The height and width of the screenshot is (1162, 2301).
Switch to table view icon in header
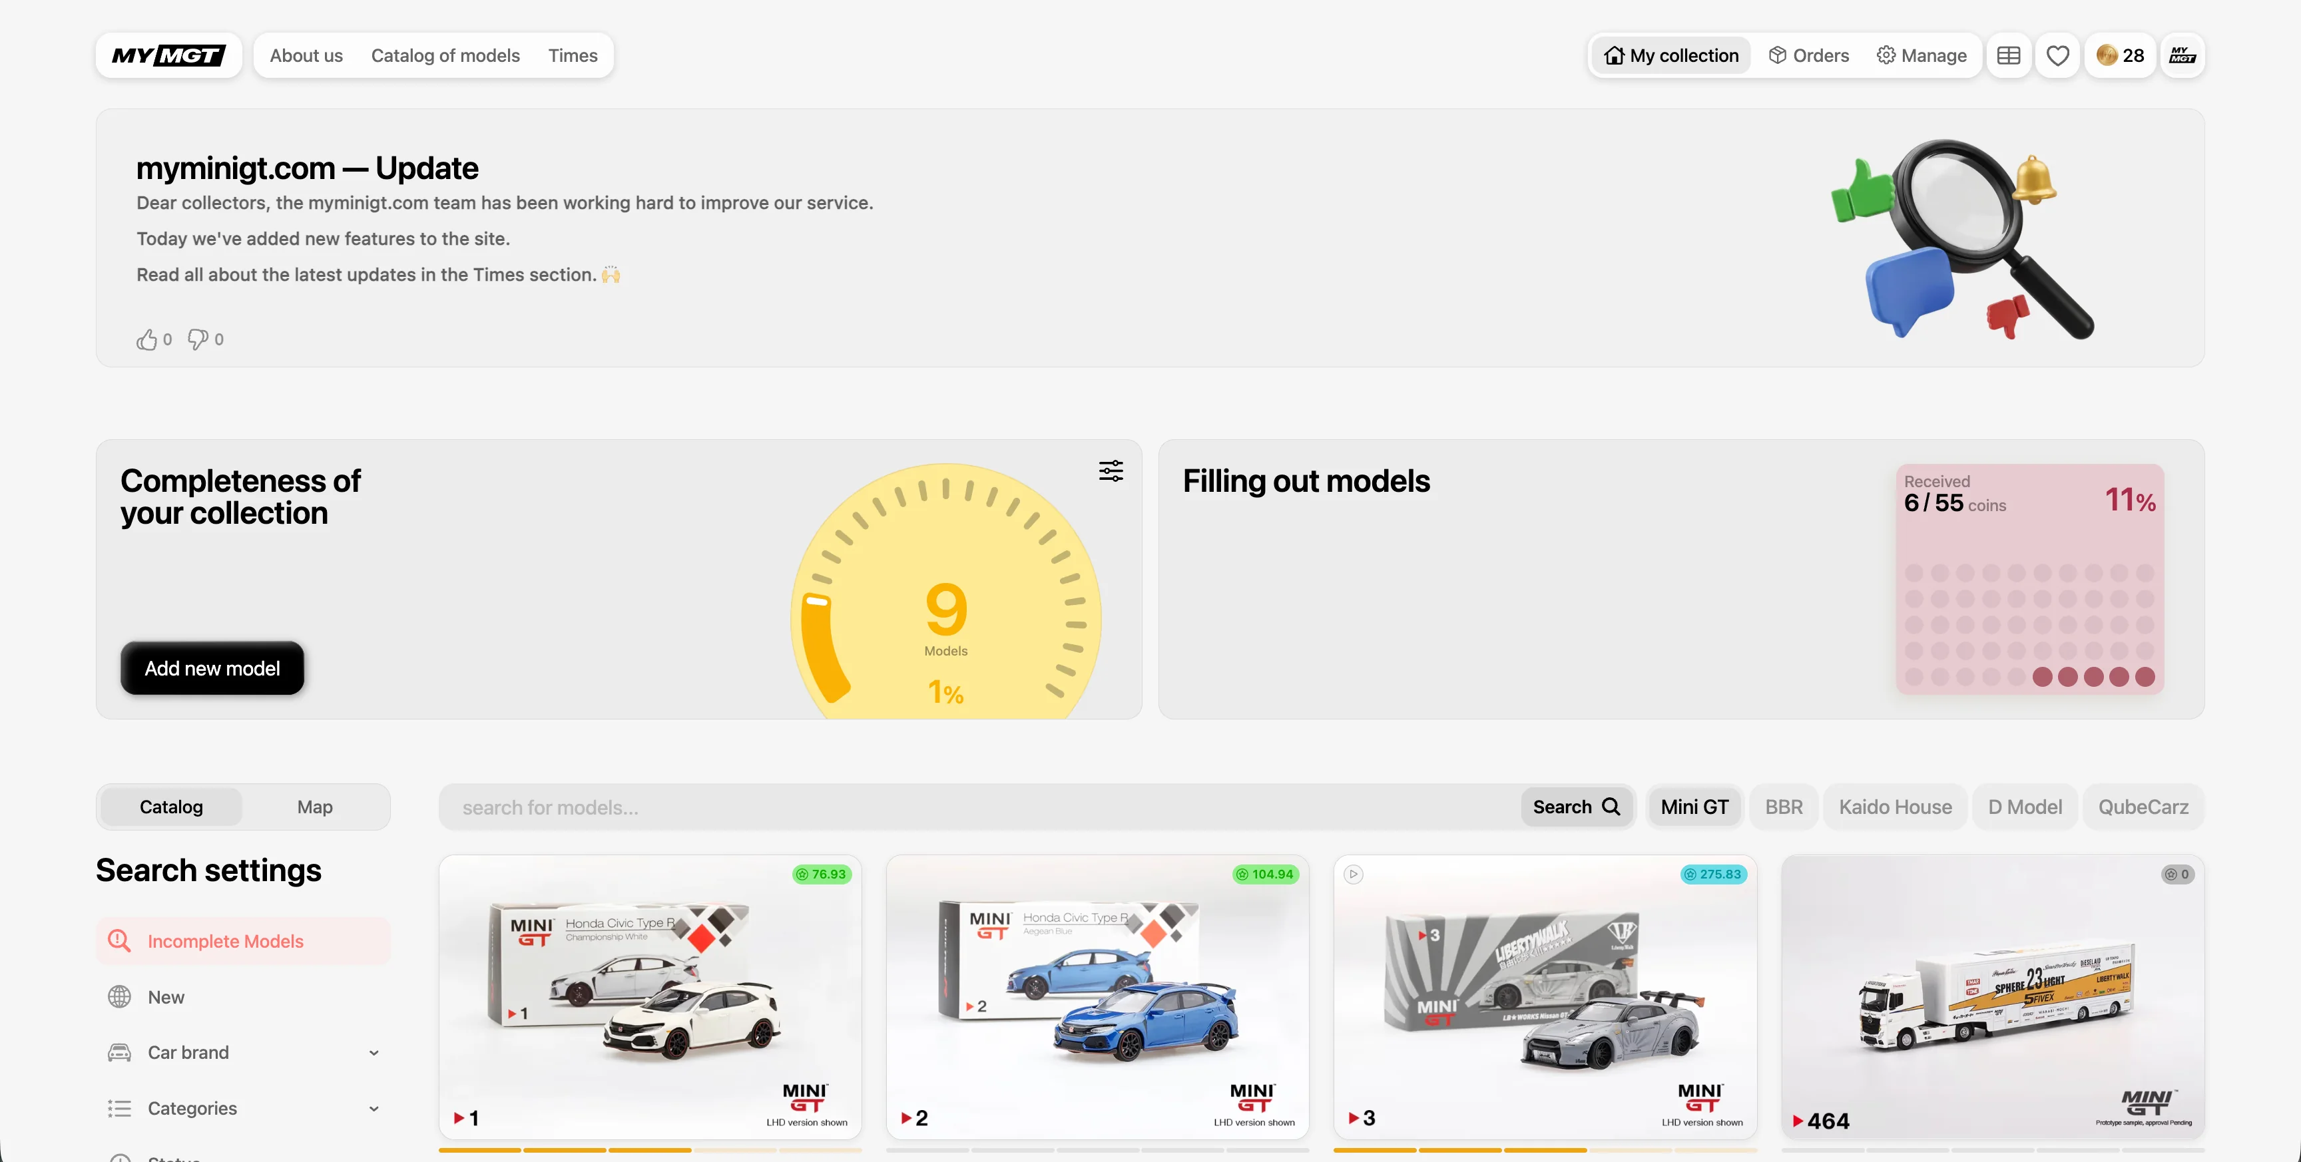(2009, 55)
